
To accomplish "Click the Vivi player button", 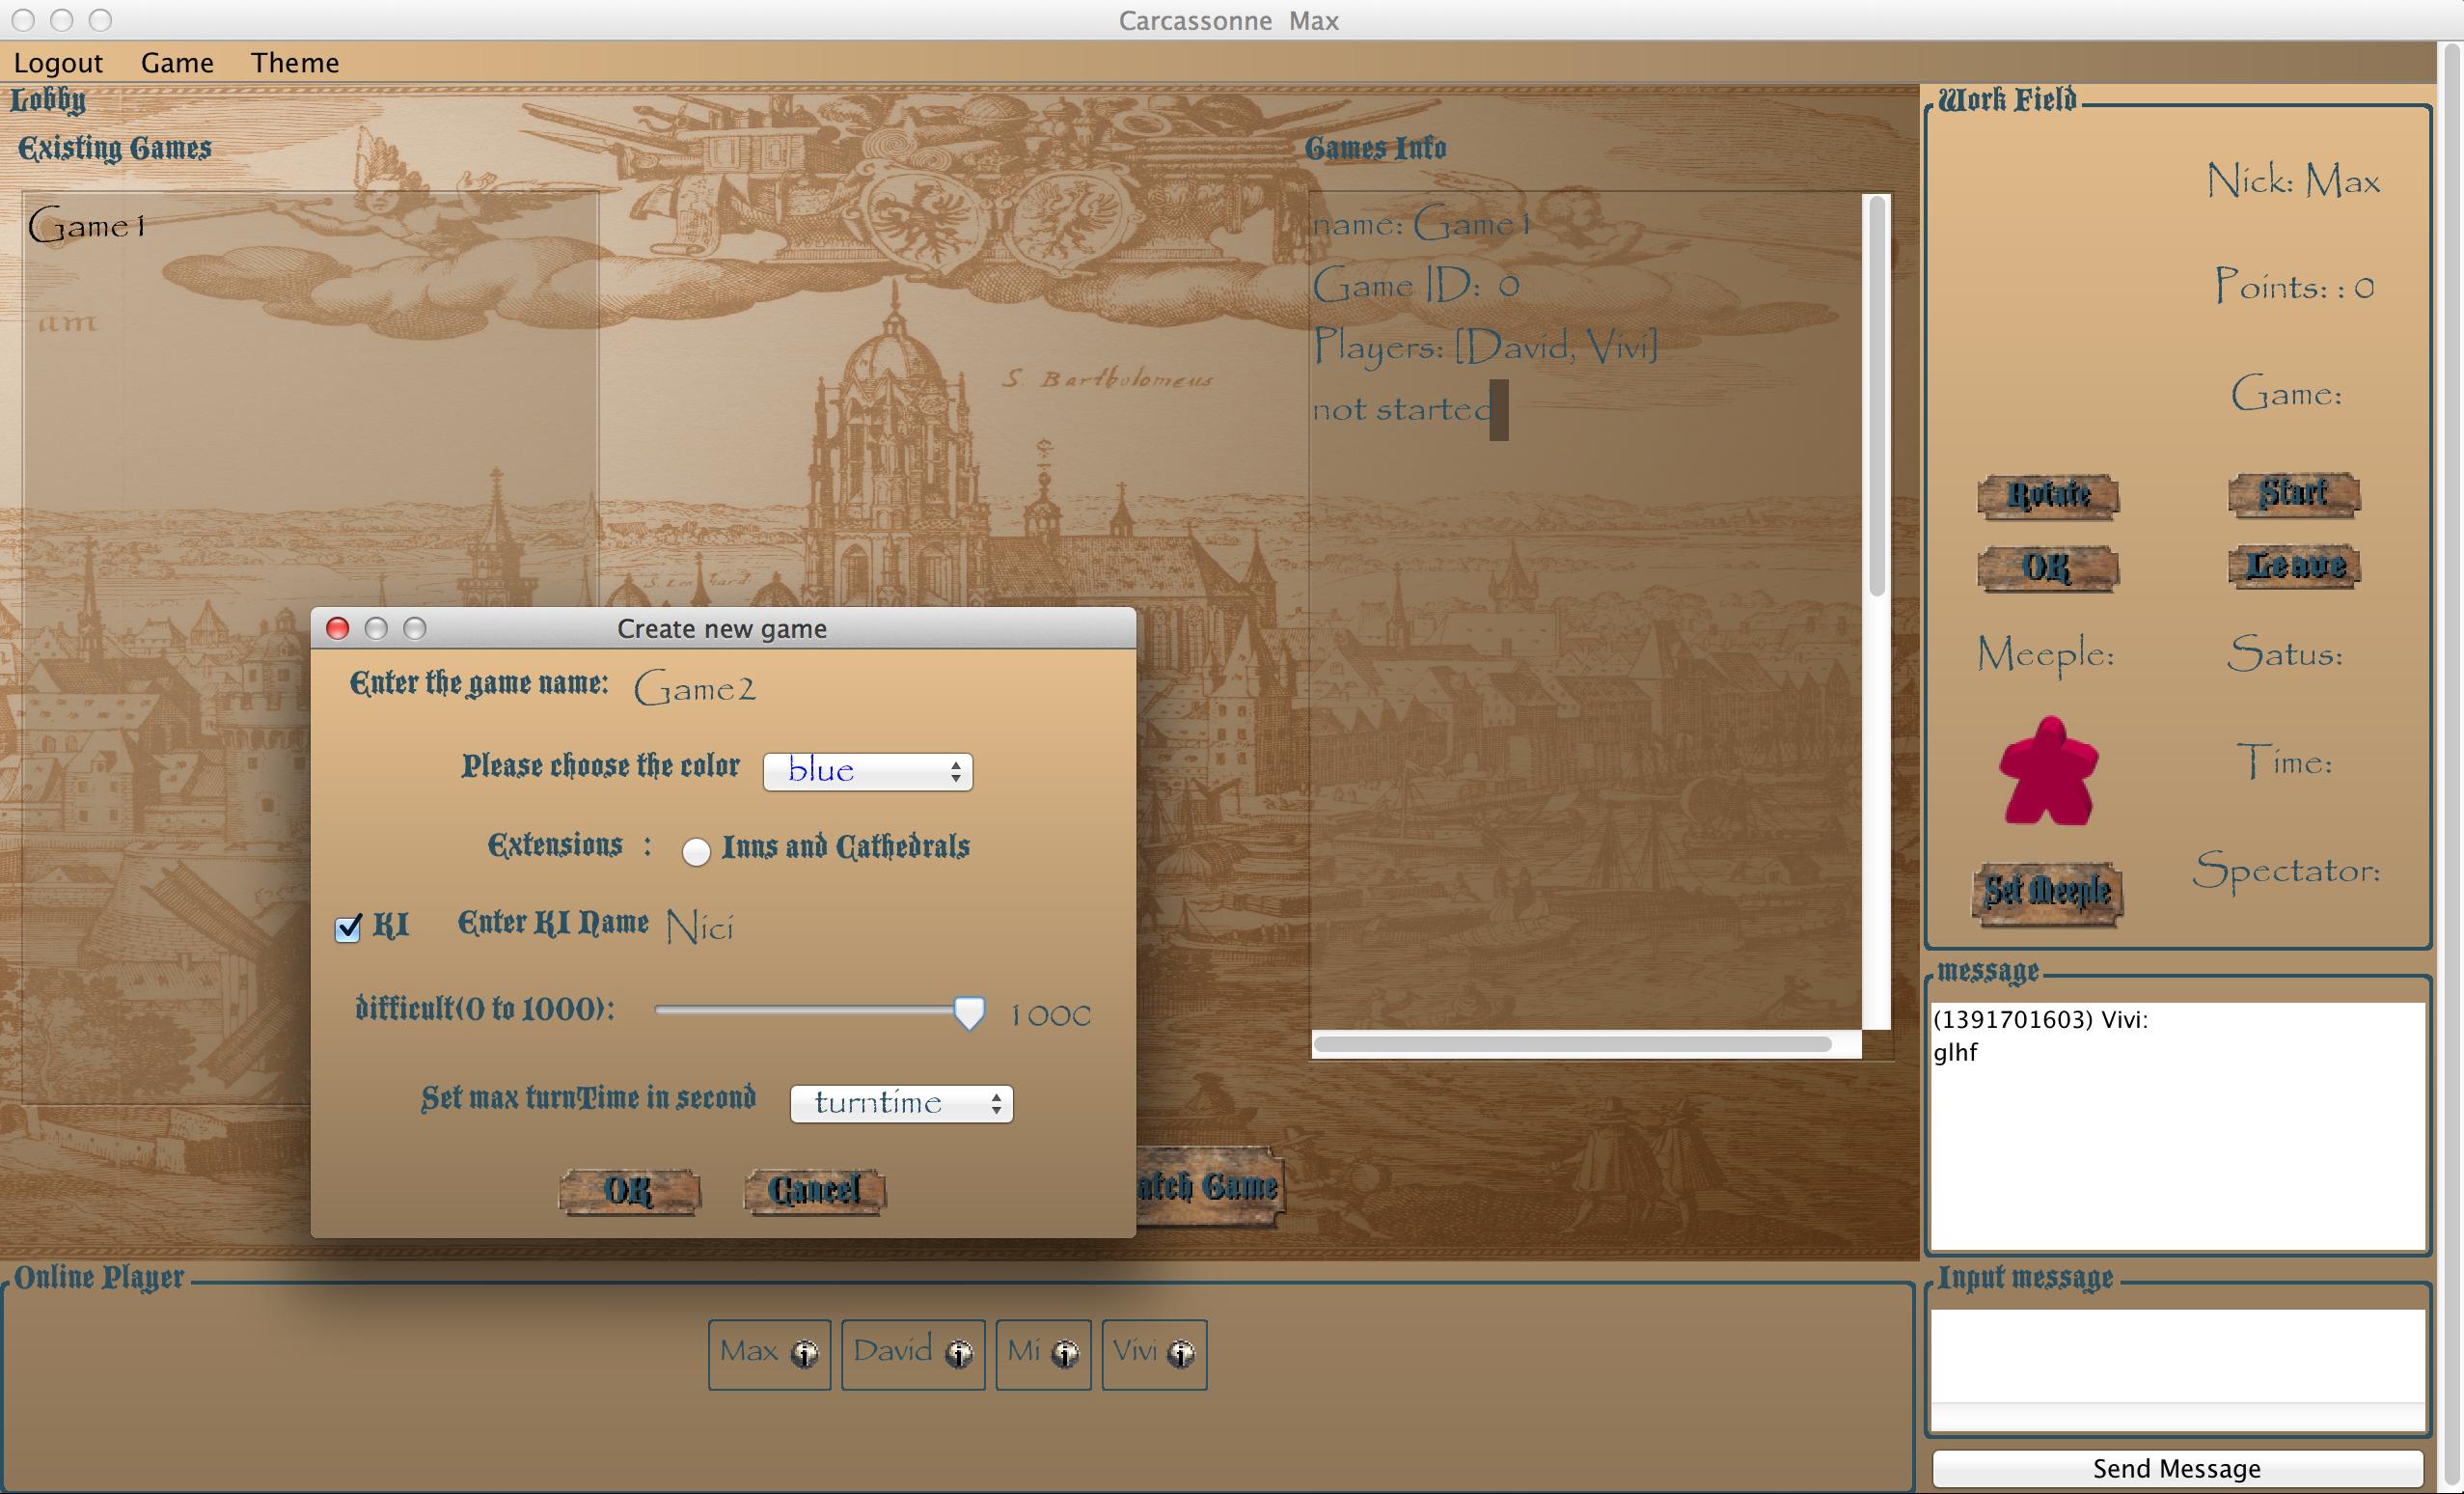I will (1154, 1354).
